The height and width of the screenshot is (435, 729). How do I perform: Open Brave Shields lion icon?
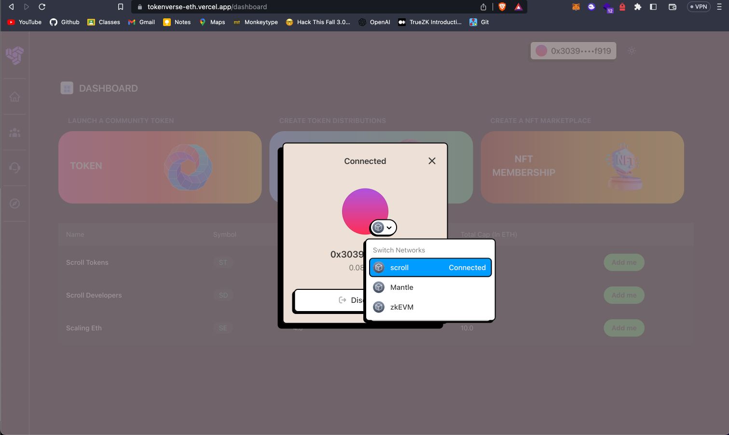(x=502, y=7)
